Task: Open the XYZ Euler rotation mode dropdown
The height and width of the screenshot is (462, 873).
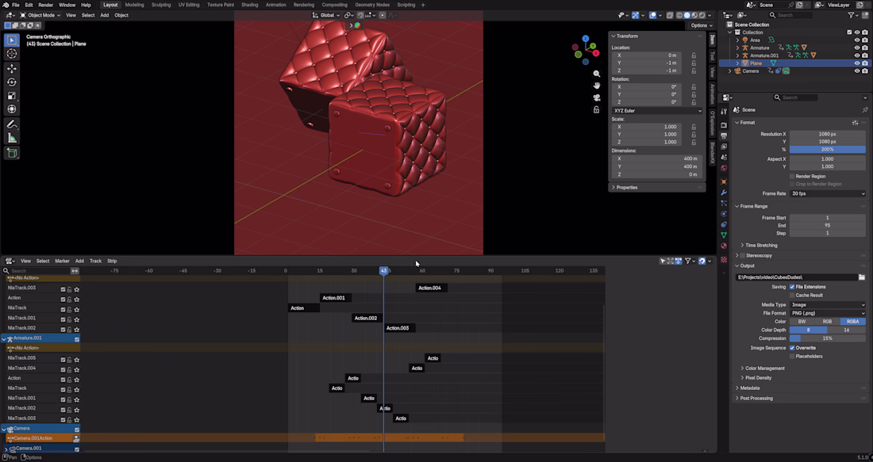Action: pyautogui.click(x=657, y=111)
